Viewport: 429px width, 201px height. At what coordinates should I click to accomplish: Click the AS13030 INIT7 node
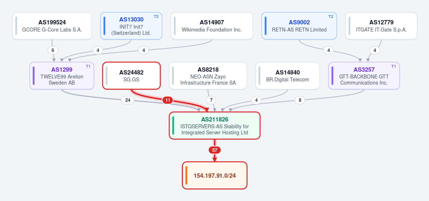[131, 26]
